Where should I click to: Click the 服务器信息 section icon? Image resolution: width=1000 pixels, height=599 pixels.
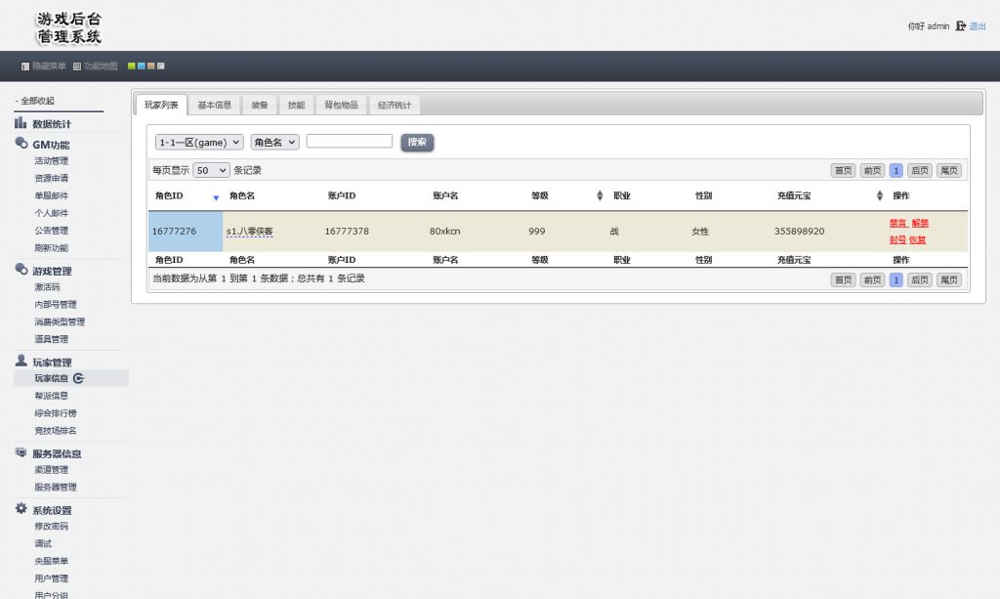(x=21, y=452)
